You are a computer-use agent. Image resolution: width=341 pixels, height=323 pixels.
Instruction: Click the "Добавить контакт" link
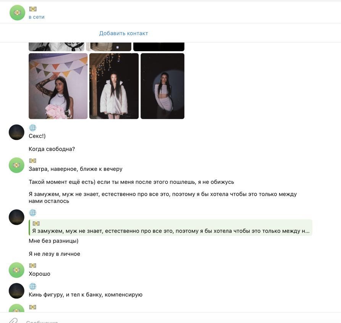(x=123, y=33)
